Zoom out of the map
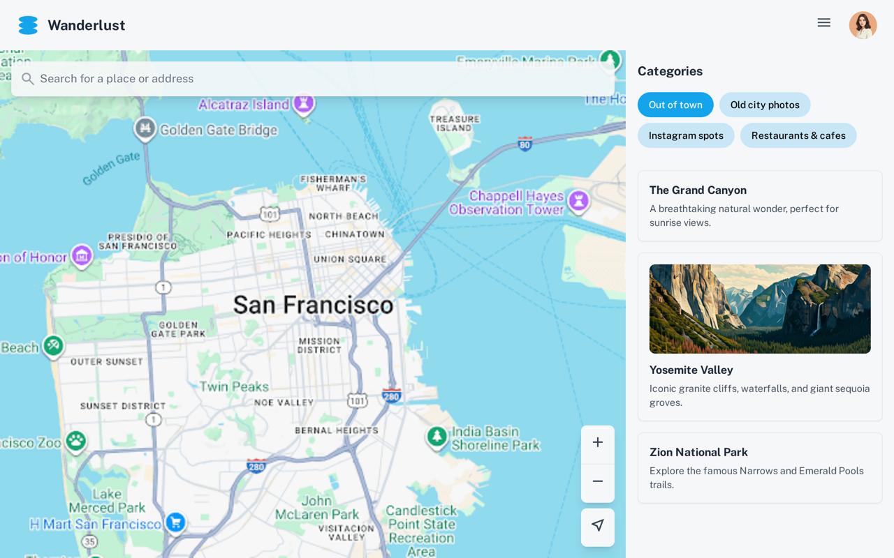The height and width of the screenshot is (558, 894). pyautogui.click(x=597, y=481)
